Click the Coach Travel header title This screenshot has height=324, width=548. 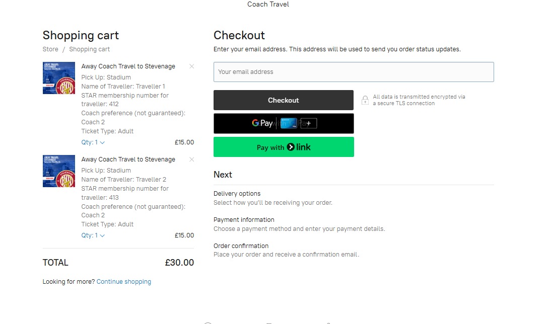(x=268, y=5)
